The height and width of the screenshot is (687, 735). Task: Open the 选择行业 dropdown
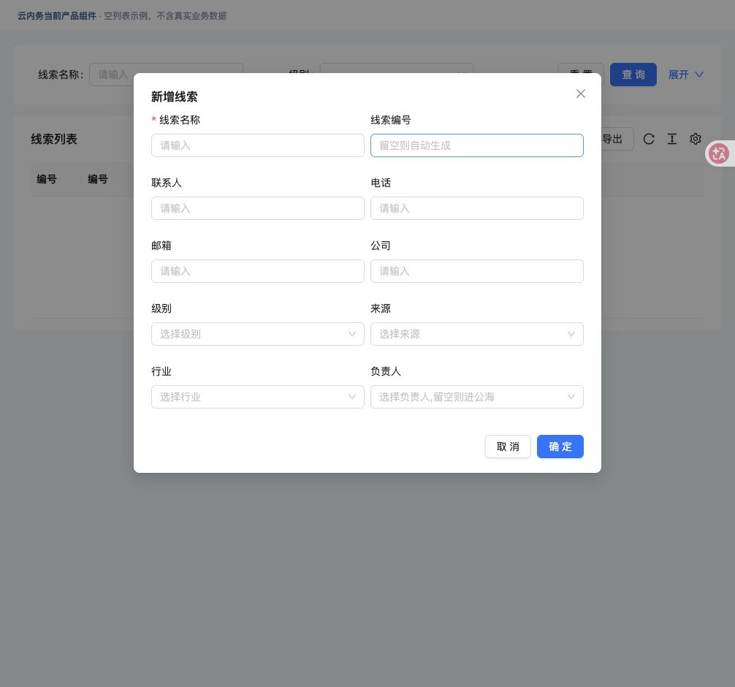[x=257, y=397]
